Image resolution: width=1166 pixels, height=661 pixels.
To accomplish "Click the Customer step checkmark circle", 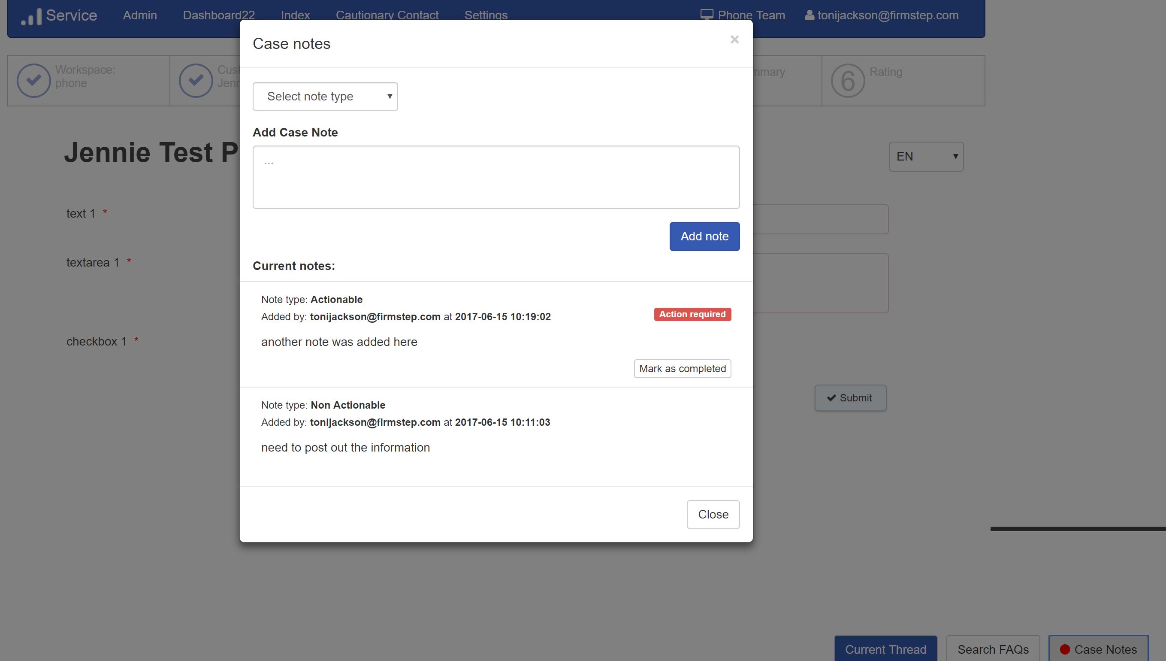I will tap(196, 80).
